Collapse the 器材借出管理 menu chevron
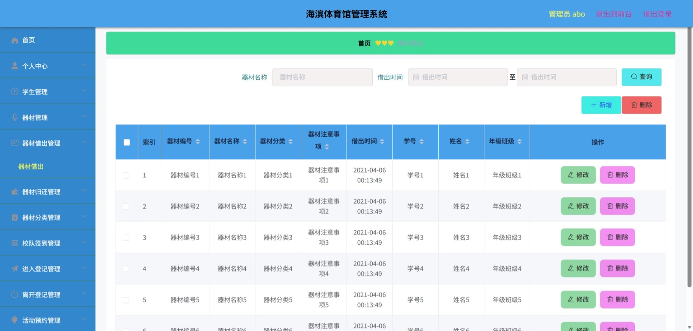The height and width of the screenshot is (331, 693). [84, 142]
